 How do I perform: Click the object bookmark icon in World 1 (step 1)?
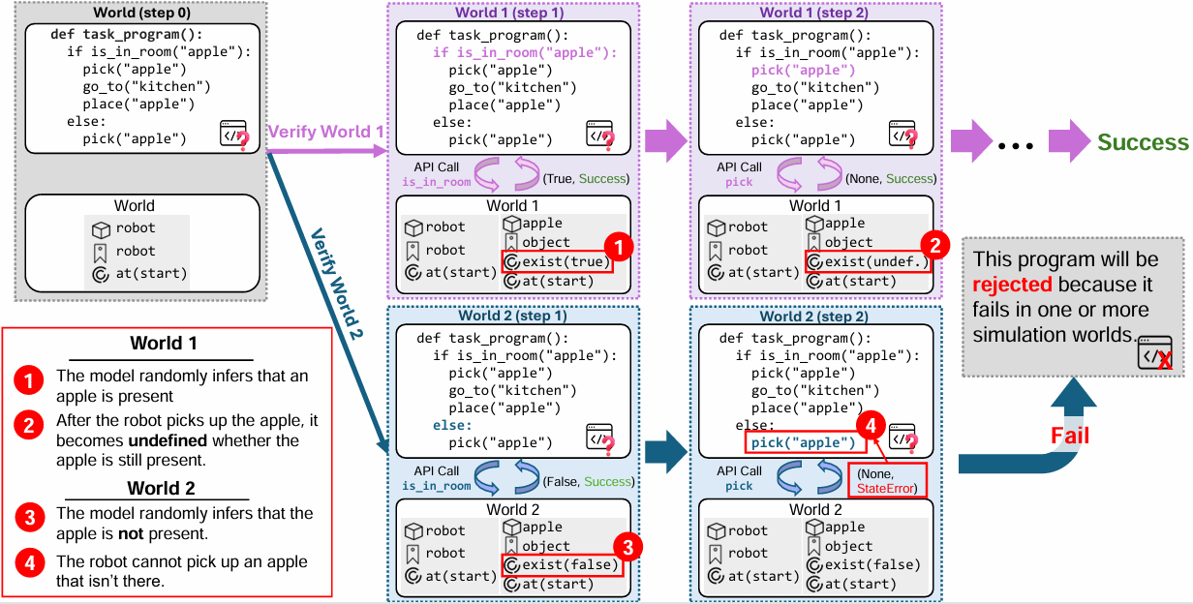[x=512, y=243]
